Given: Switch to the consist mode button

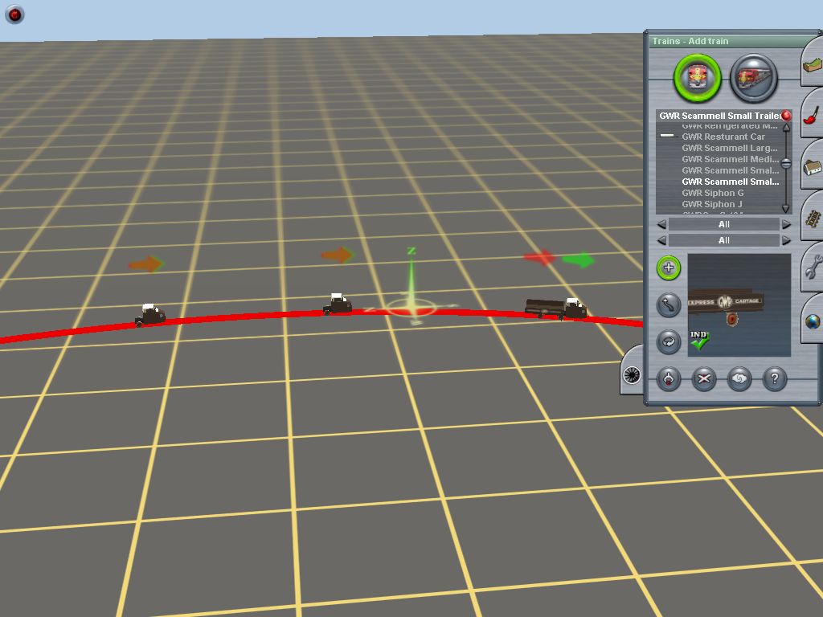Looking at the screenshot, I should point(753,78).
